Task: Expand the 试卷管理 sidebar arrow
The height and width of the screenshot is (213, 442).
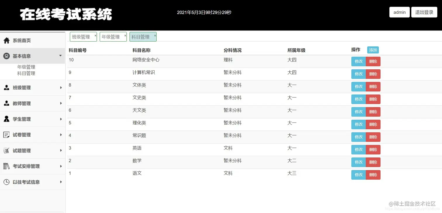Action: (x=61, y=135)
